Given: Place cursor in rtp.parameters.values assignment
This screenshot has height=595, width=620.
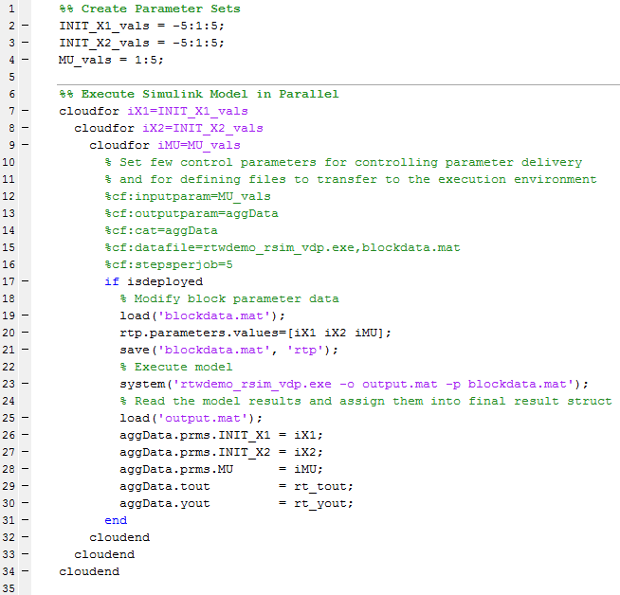Looking at the screenshot, I should pyautogui.click(x=254, y=333).
